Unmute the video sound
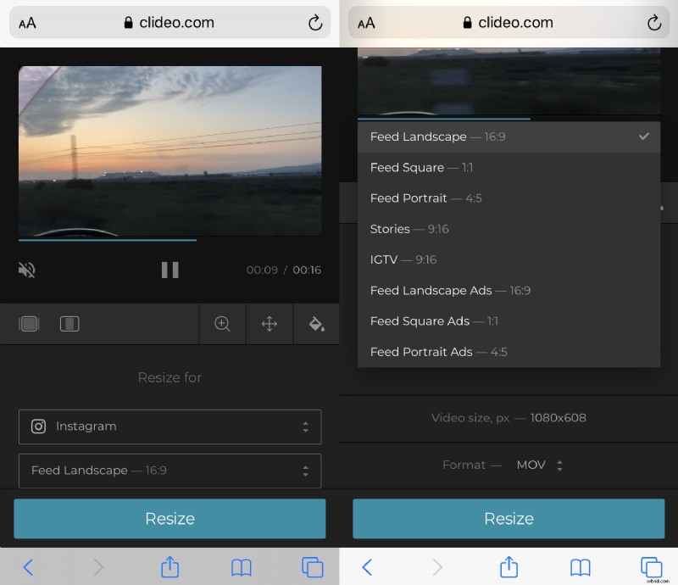 tap(26, 270)
